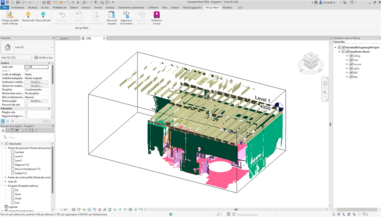Uncheck the Ceiling mesh checkbox

351,56
